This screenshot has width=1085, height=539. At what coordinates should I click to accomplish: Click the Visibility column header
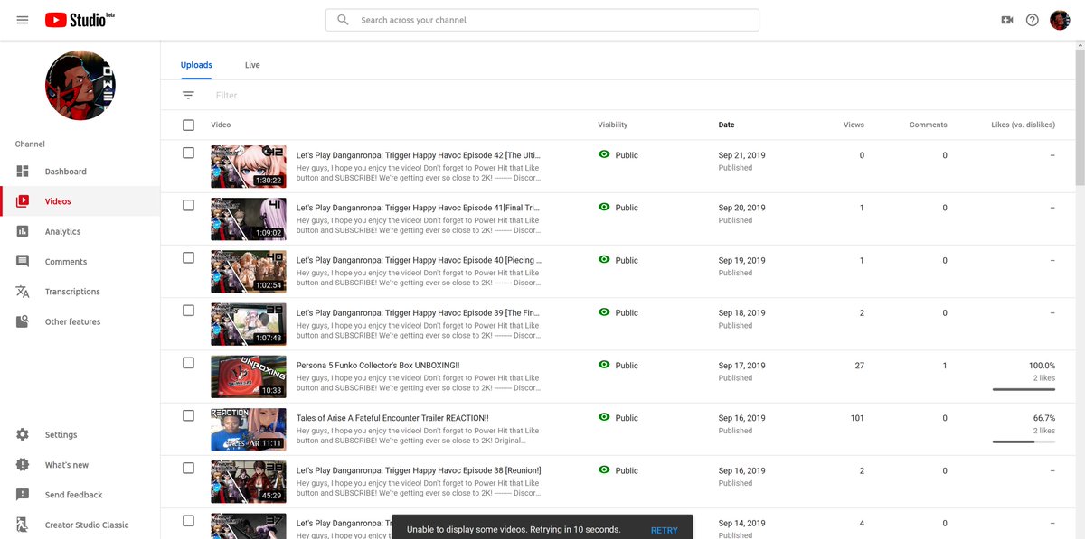(x=612, y=125)
